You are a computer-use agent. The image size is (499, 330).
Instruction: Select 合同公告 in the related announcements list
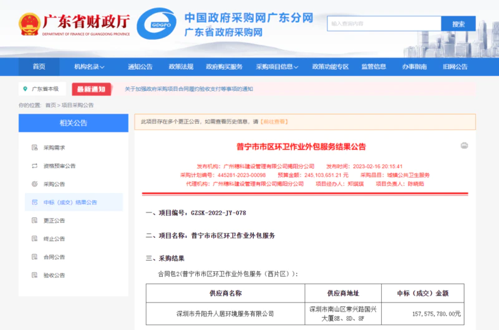[x=54, y=257]
